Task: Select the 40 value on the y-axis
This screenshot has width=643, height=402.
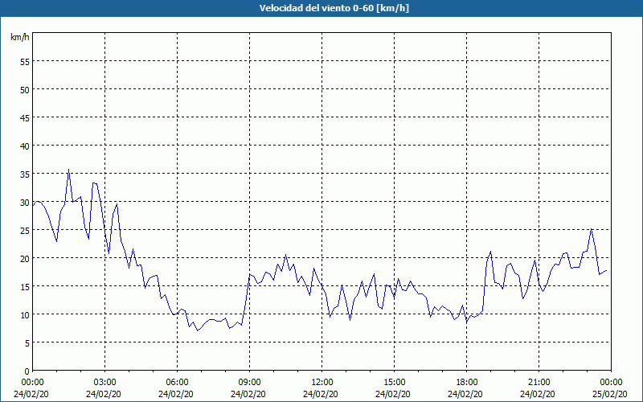Action: pyautogui.click(x=25, y=146)
